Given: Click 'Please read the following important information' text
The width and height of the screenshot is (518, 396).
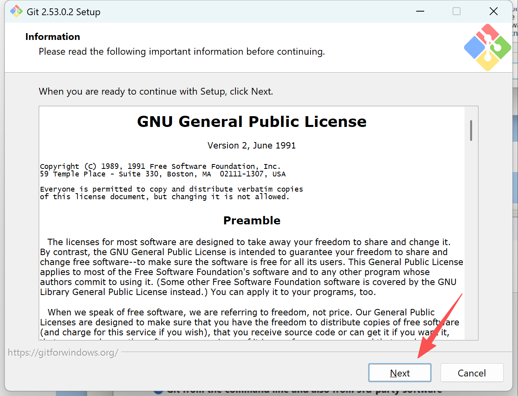Looking at the screenshot, I should (x=182, y=51).
